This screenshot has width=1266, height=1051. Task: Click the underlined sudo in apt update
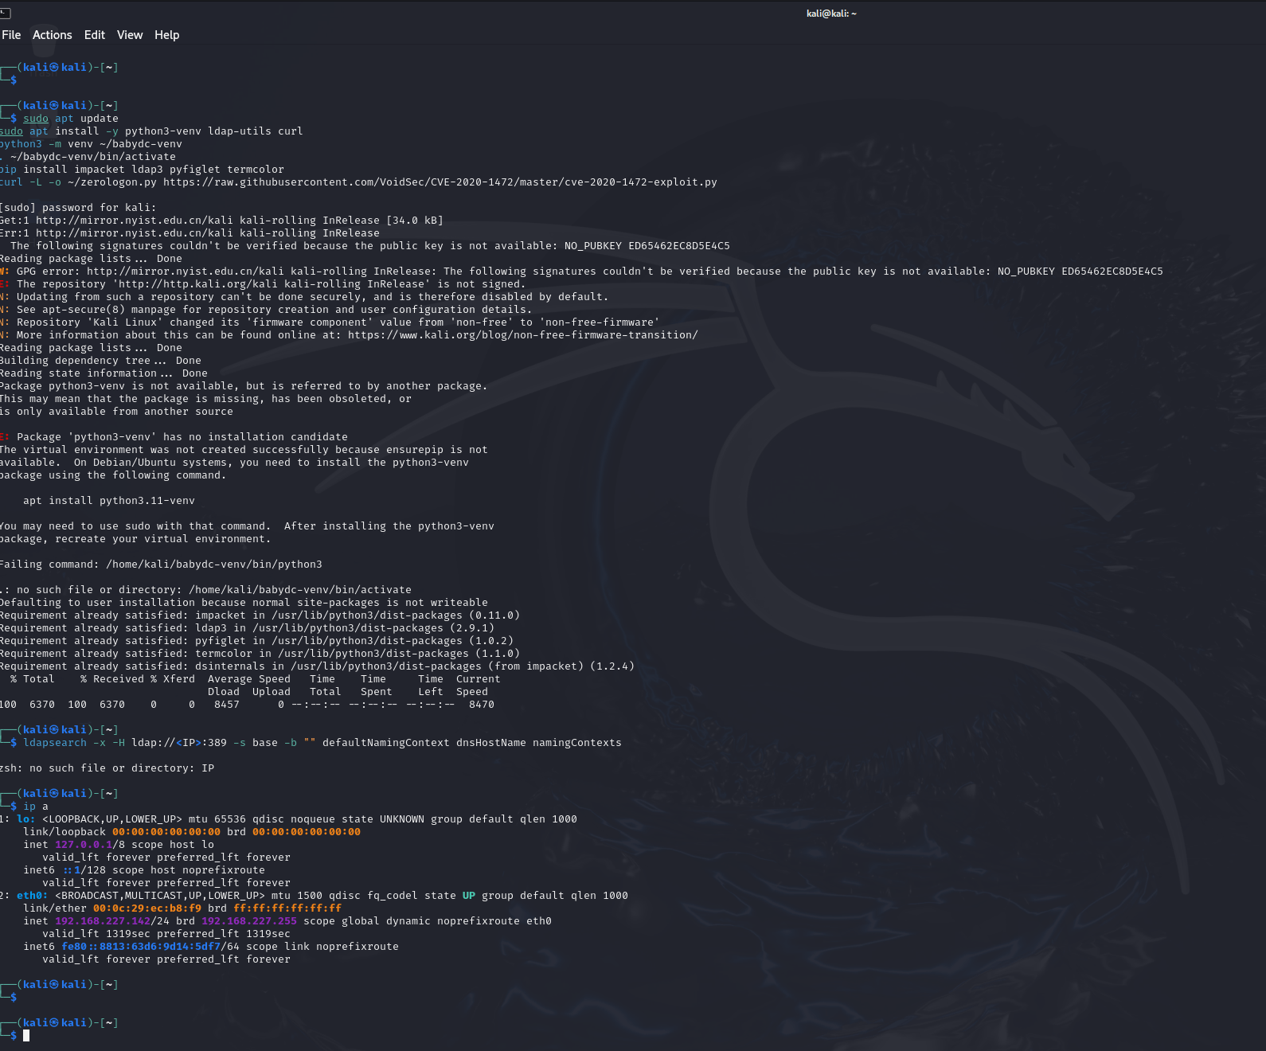click(x=36, y=119)
